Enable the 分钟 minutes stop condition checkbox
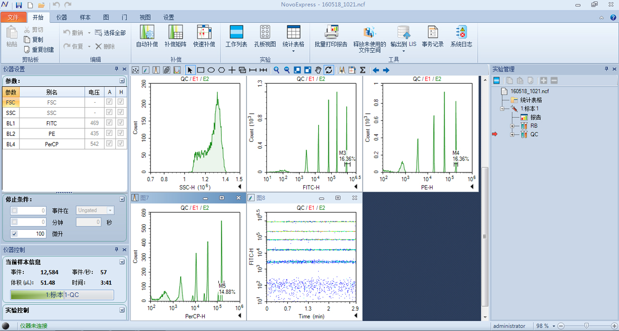The image size is (619, 331). click(x=15, y=222)
